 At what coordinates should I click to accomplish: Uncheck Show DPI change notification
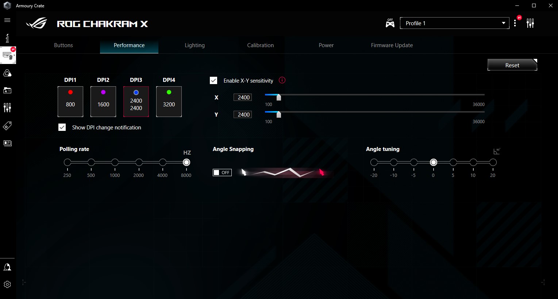tap(62, 127)
